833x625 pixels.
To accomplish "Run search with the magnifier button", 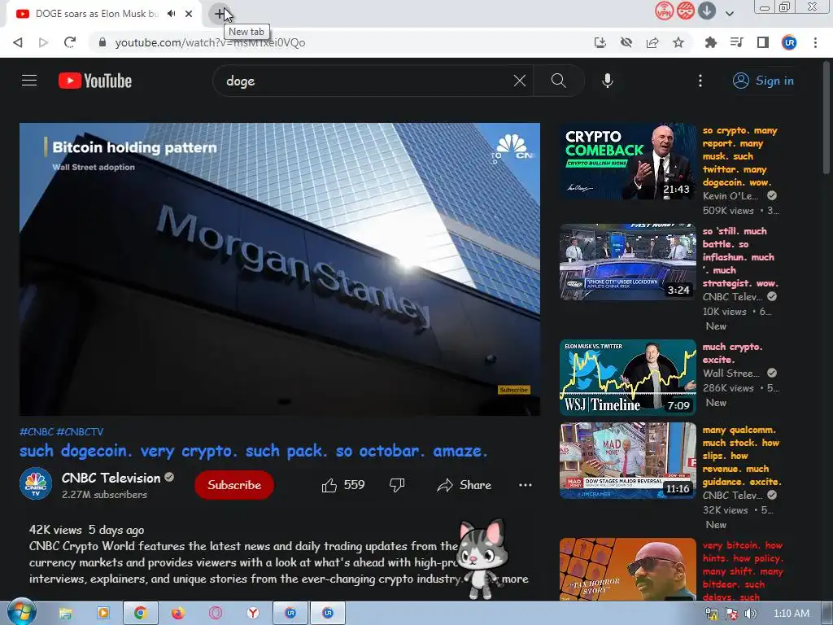I will pyautogui.click(x=558, y=81).
